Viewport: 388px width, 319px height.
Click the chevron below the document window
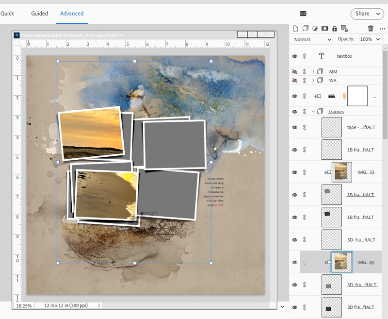tap(282, 306)
